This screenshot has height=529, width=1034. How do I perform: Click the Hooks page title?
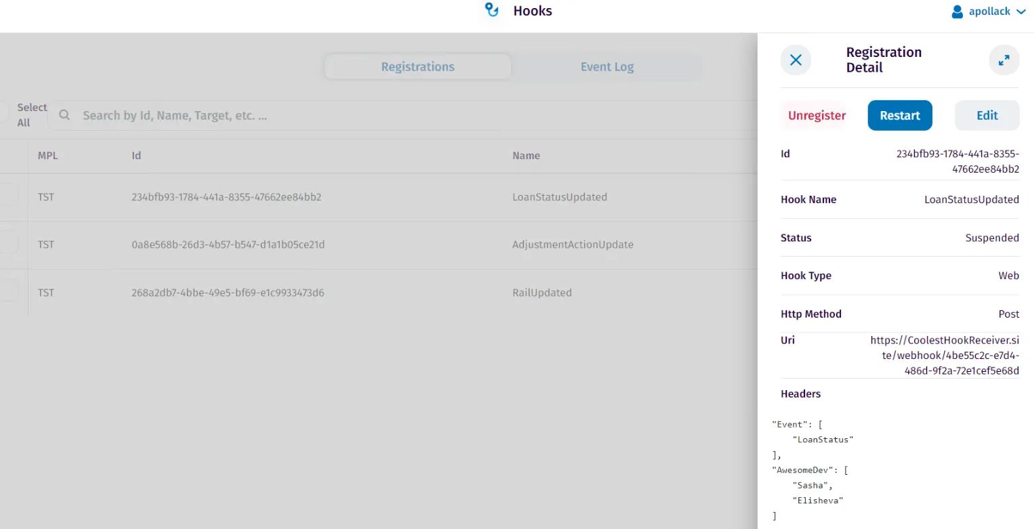click(x=532, y=11)
